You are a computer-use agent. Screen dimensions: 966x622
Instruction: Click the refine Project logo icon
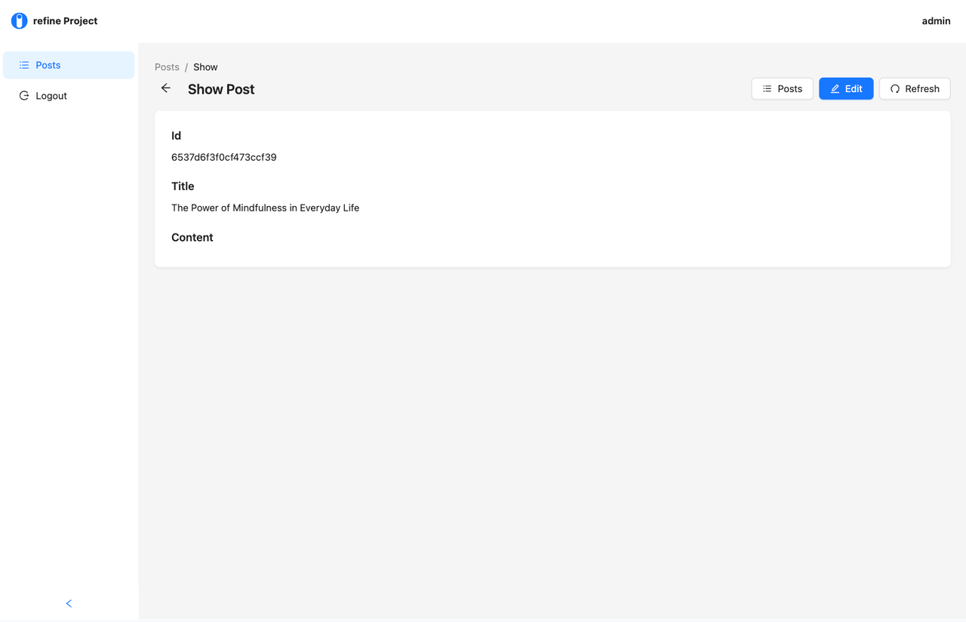coord(19,21)
